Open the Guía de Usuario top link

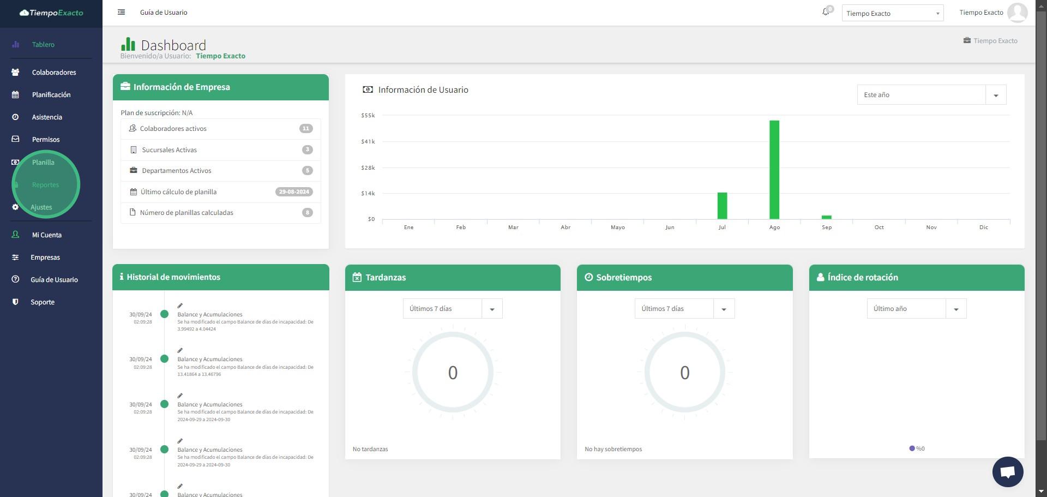pos(164,13)
